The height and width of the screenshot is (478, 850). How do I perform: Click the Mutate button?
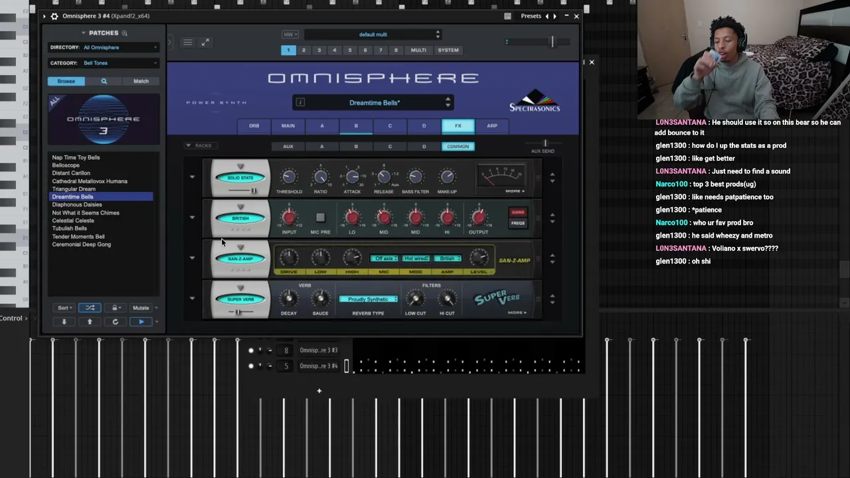(141, 308)
